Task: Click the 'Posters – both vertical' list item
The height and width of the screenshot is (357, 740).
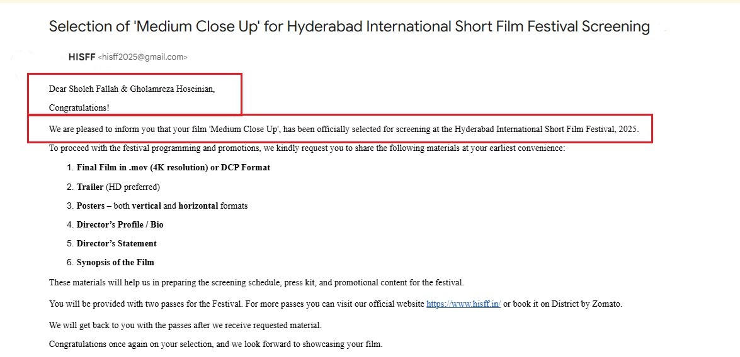Action: (x=162, y=206)
